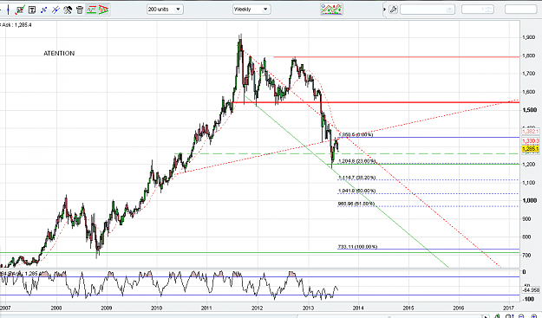Click the greyed numeric field in the top toolbar
Image resolution: width=542 pixels, height=318 pixels.
tap(478, 10)
